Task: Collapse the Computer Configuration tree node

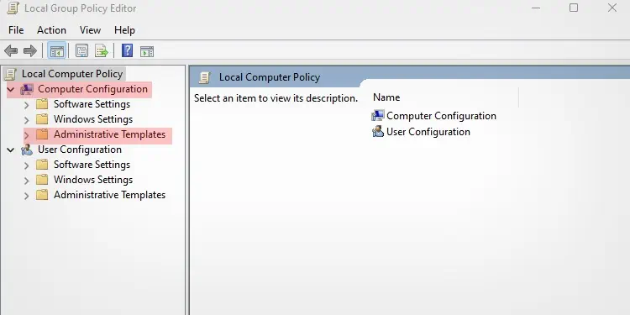Action: click(x=11, y=90)
